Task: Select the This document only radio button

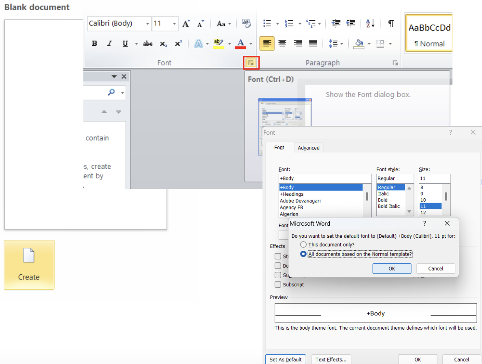Action: (x=303, y=244)
